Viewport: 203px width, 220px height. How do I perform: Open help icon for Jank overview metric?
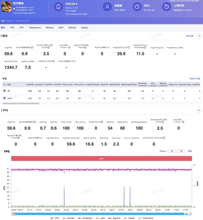click(x=69, y=47)
